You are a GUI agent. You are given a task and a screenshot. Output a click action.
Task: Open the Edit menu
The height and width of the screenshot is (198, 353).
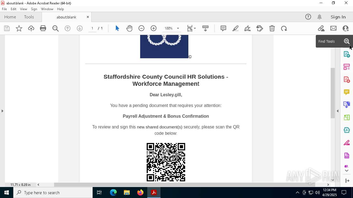pos(14,9)
